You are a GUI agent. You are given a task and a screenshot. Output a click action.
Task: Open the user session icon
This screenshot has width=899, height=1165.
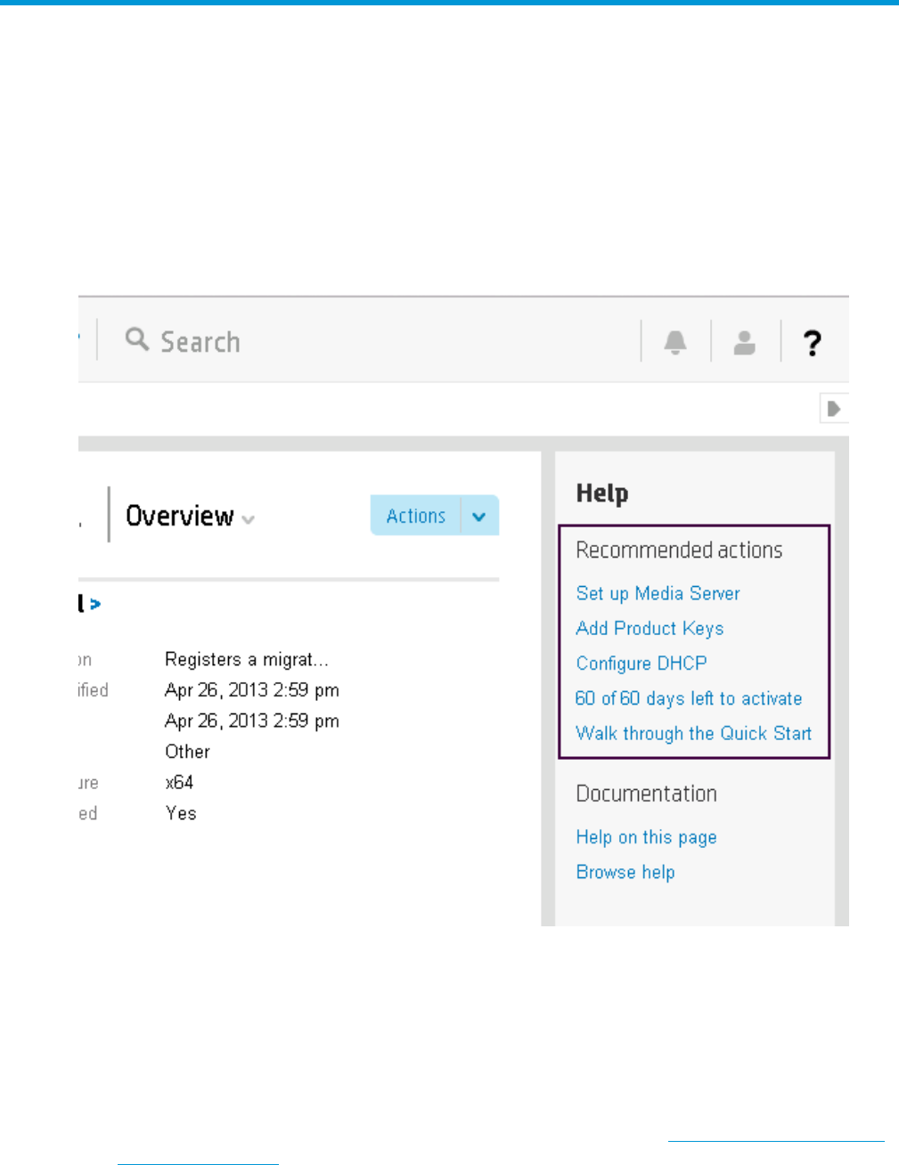tap(745, 342)
